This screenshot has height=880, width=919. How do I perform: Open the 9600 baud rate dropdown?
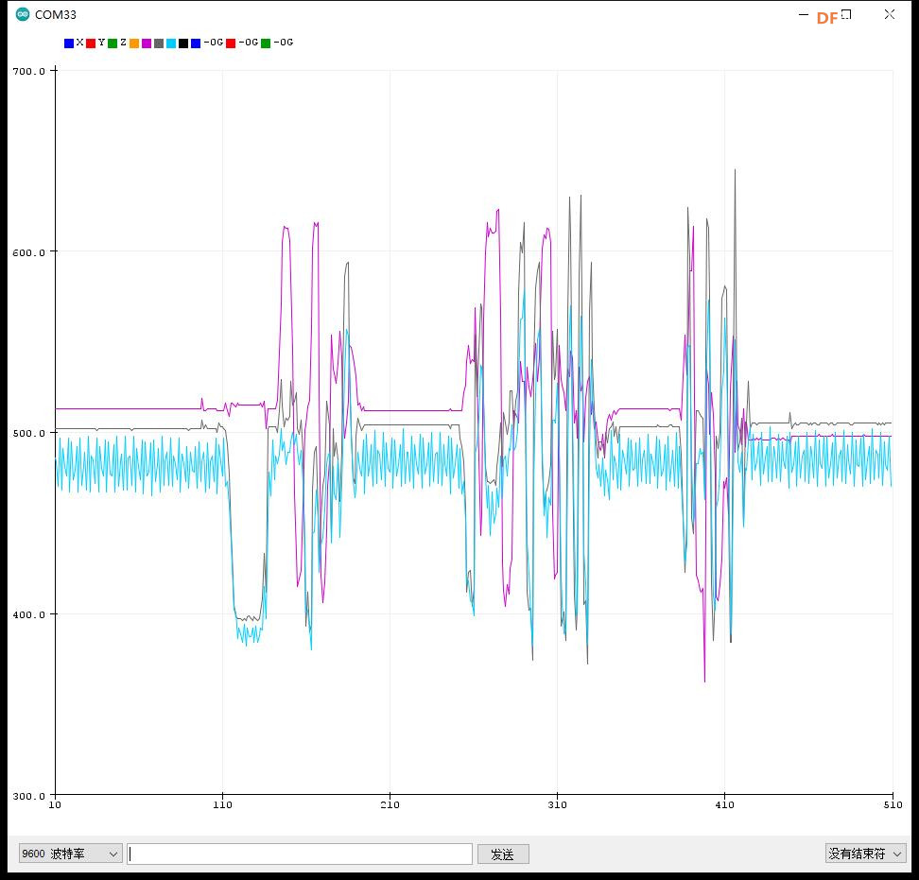pos(70,854)
